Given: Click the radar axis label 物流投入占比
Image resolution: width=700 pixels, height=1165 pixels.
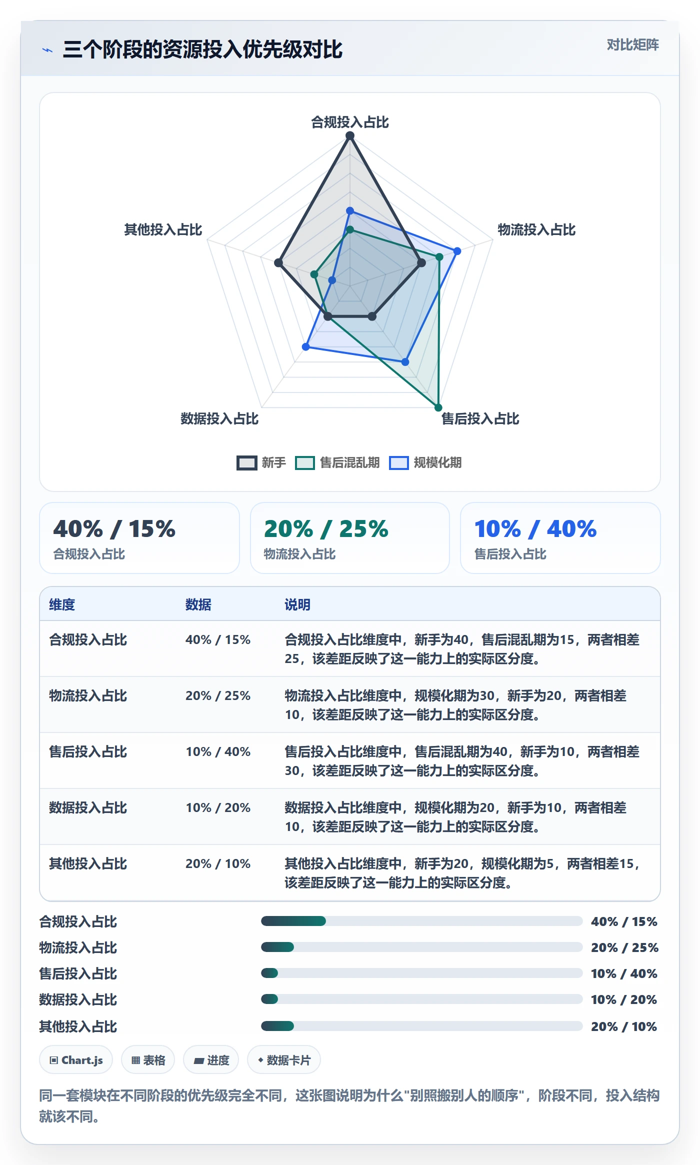Looking at the screenshot, I should click(x=536, y=229).
